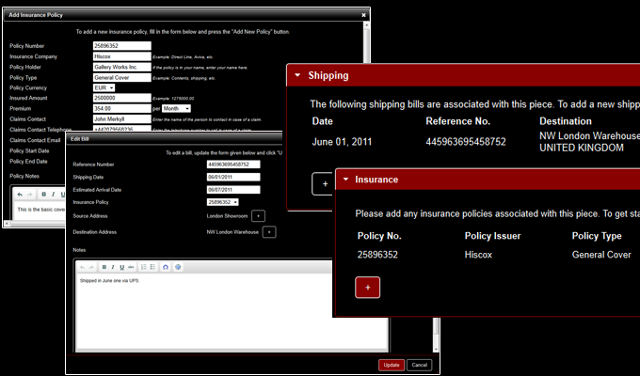Click the Policy Holder field
640x376 pixels.
point(122,67)
